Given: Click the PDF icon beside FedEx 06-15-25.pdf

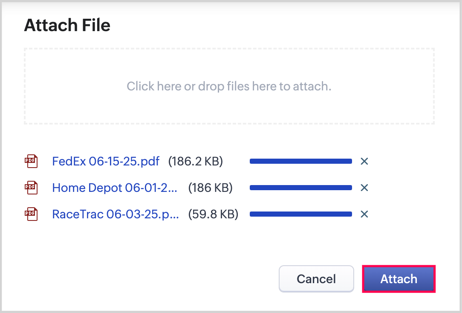Looking at the screenshot, I should coord(31,161).
